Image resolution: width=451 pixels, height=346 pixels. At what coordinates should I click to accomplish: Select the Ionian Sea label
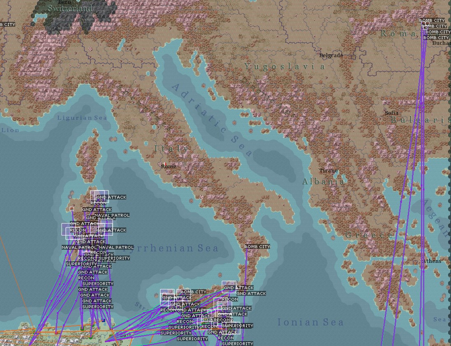coord(310,322)
